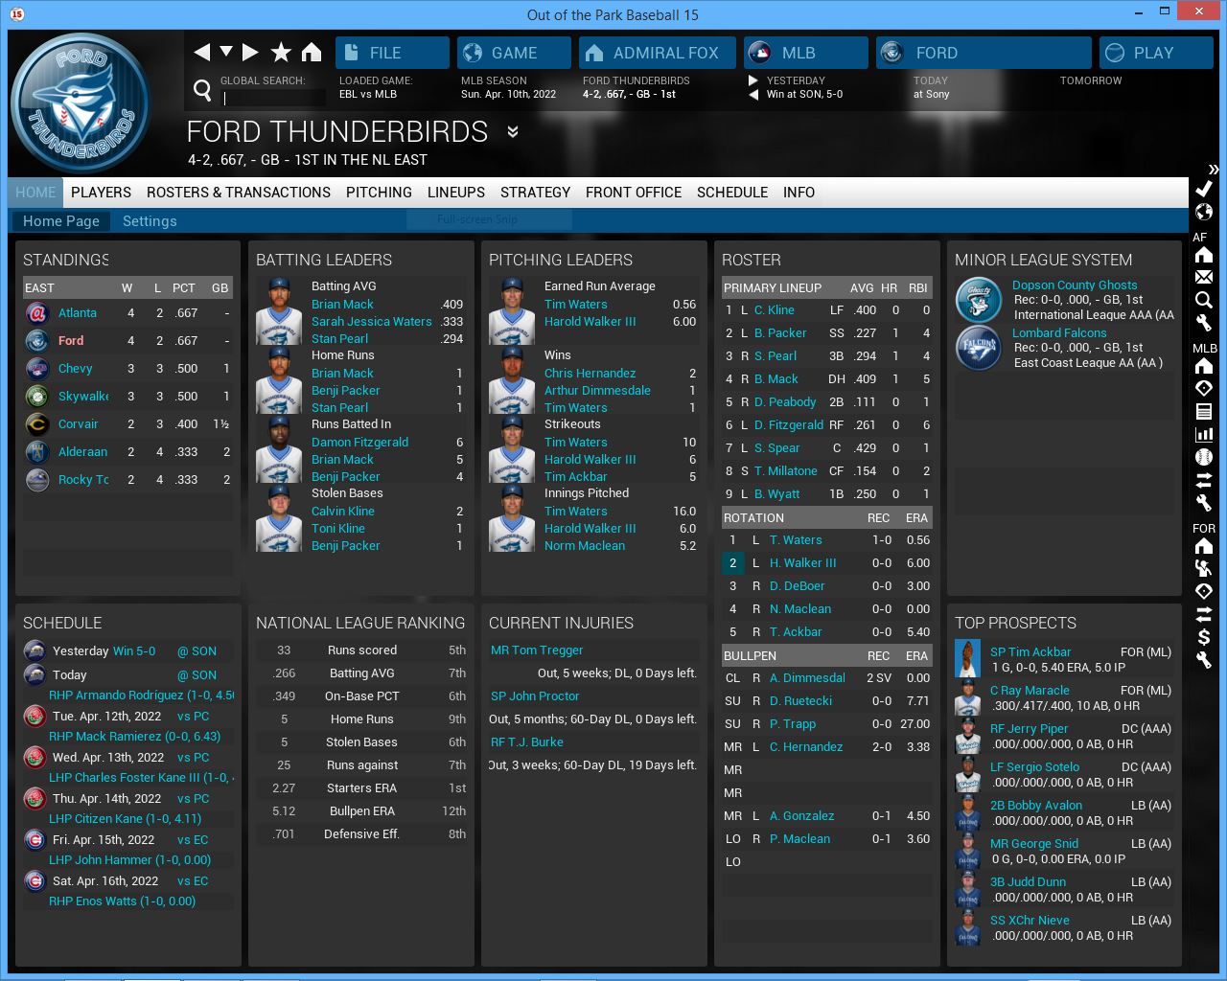This screenshot has height=981, width=1227.
Task: Click the magnifier icon in the right sidebar
Action: (x=1204, y=300)
